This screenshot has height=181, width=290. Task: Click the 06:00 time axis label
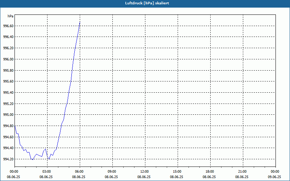[79, 172]
